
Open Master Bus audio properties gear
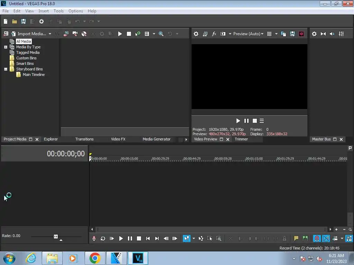(314, 34)
